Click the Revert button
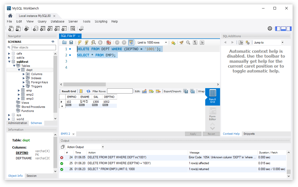Screen dimensions: 298x187 coord(211,134)
